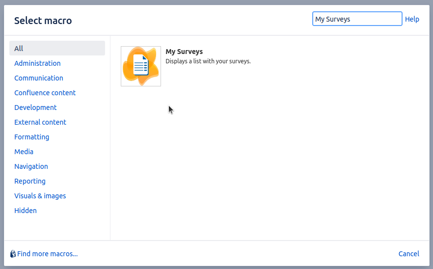The width and height of the screenshot is (433, 269).
Task: Choose the Development category
Action: 35,108
